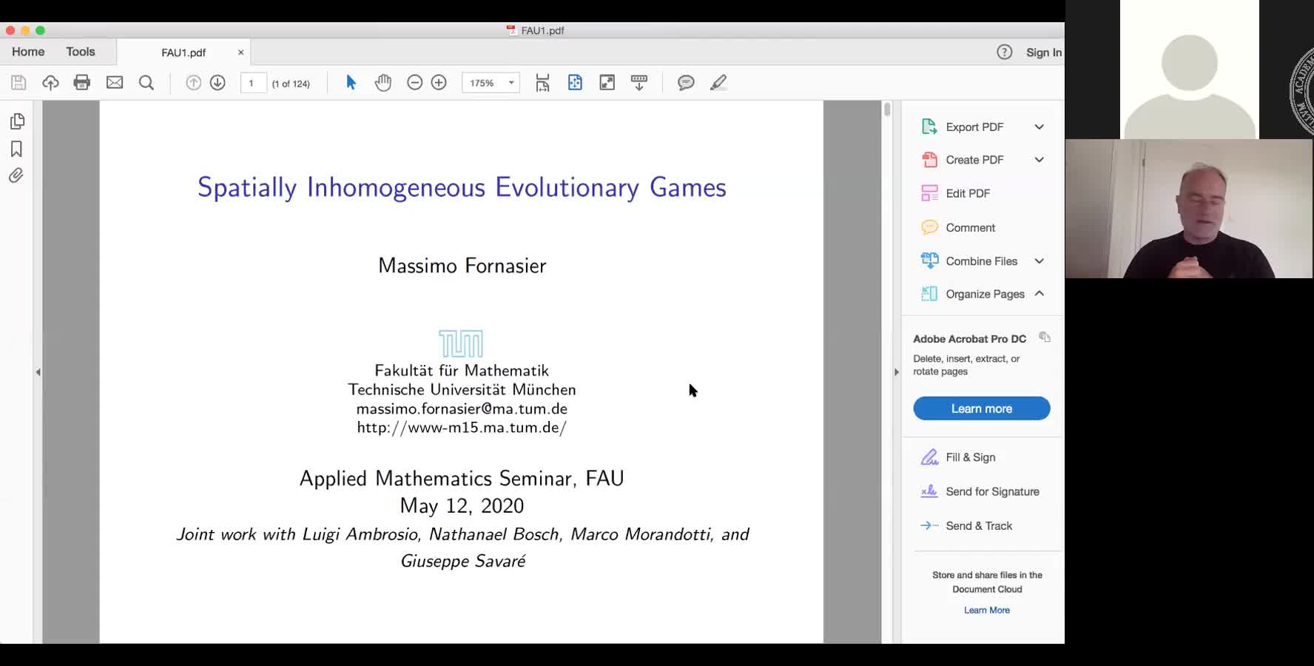Collapse the Organize Pages section
The height and width of the screenshot is (666, 1314).
tap(1039, 294)
